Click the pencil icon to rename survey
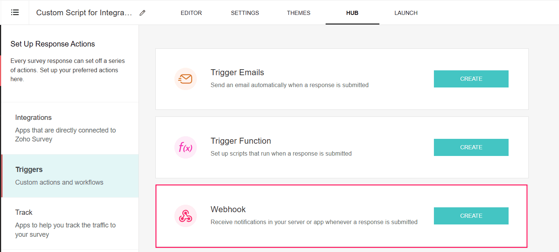The width and height of the screenshot is (559, 252). click(142, 13)
